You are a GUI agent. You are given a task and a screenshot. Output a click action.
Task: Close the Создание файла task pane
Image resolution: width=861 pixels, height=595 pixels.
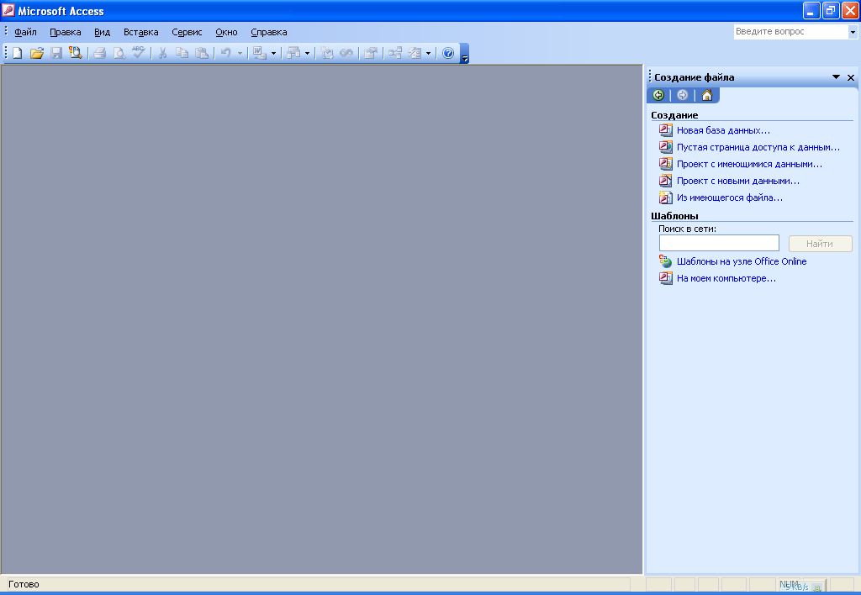click(851, 77)
